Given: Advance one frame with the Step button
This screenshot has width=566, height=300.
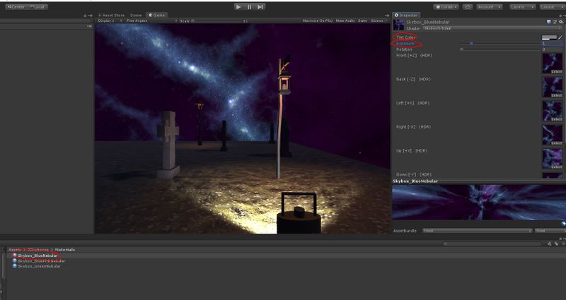Looking at the screenshot, I should (x=260, y=7).
